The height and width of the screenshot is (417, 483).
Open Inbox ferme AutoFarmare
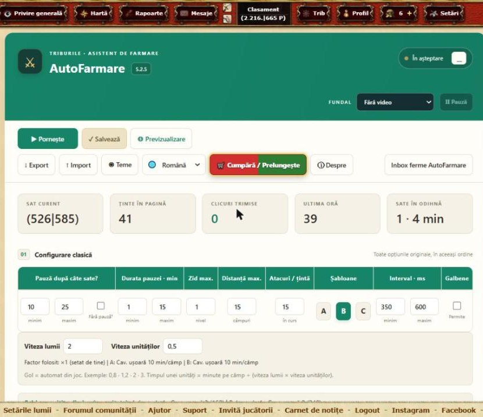click(428, 165)
